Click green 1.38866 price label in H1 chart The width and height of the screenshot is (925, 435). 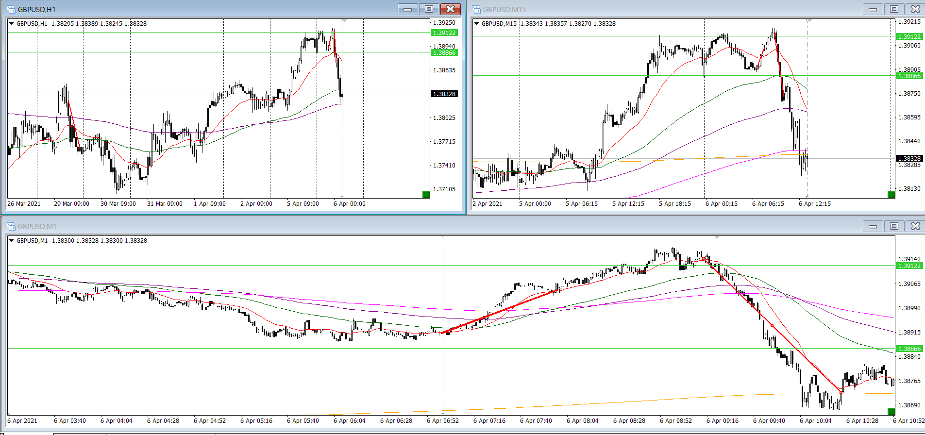coord(444,52)
